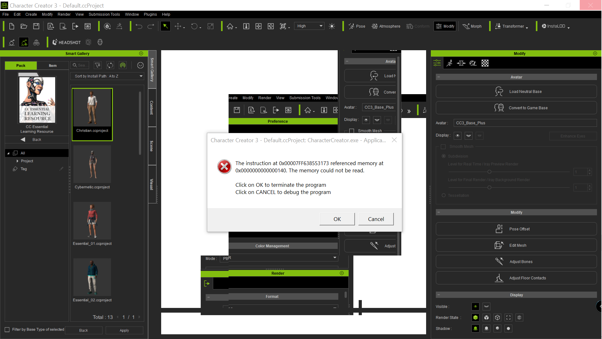The image size is (602, 339).
Task: Open the Pose editor button
Action: pos(357,26)
